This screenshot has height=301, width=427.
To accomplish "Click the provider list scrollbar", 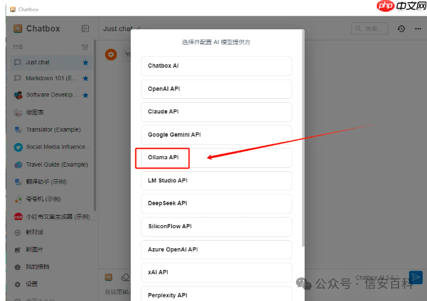I will (303, 138).
